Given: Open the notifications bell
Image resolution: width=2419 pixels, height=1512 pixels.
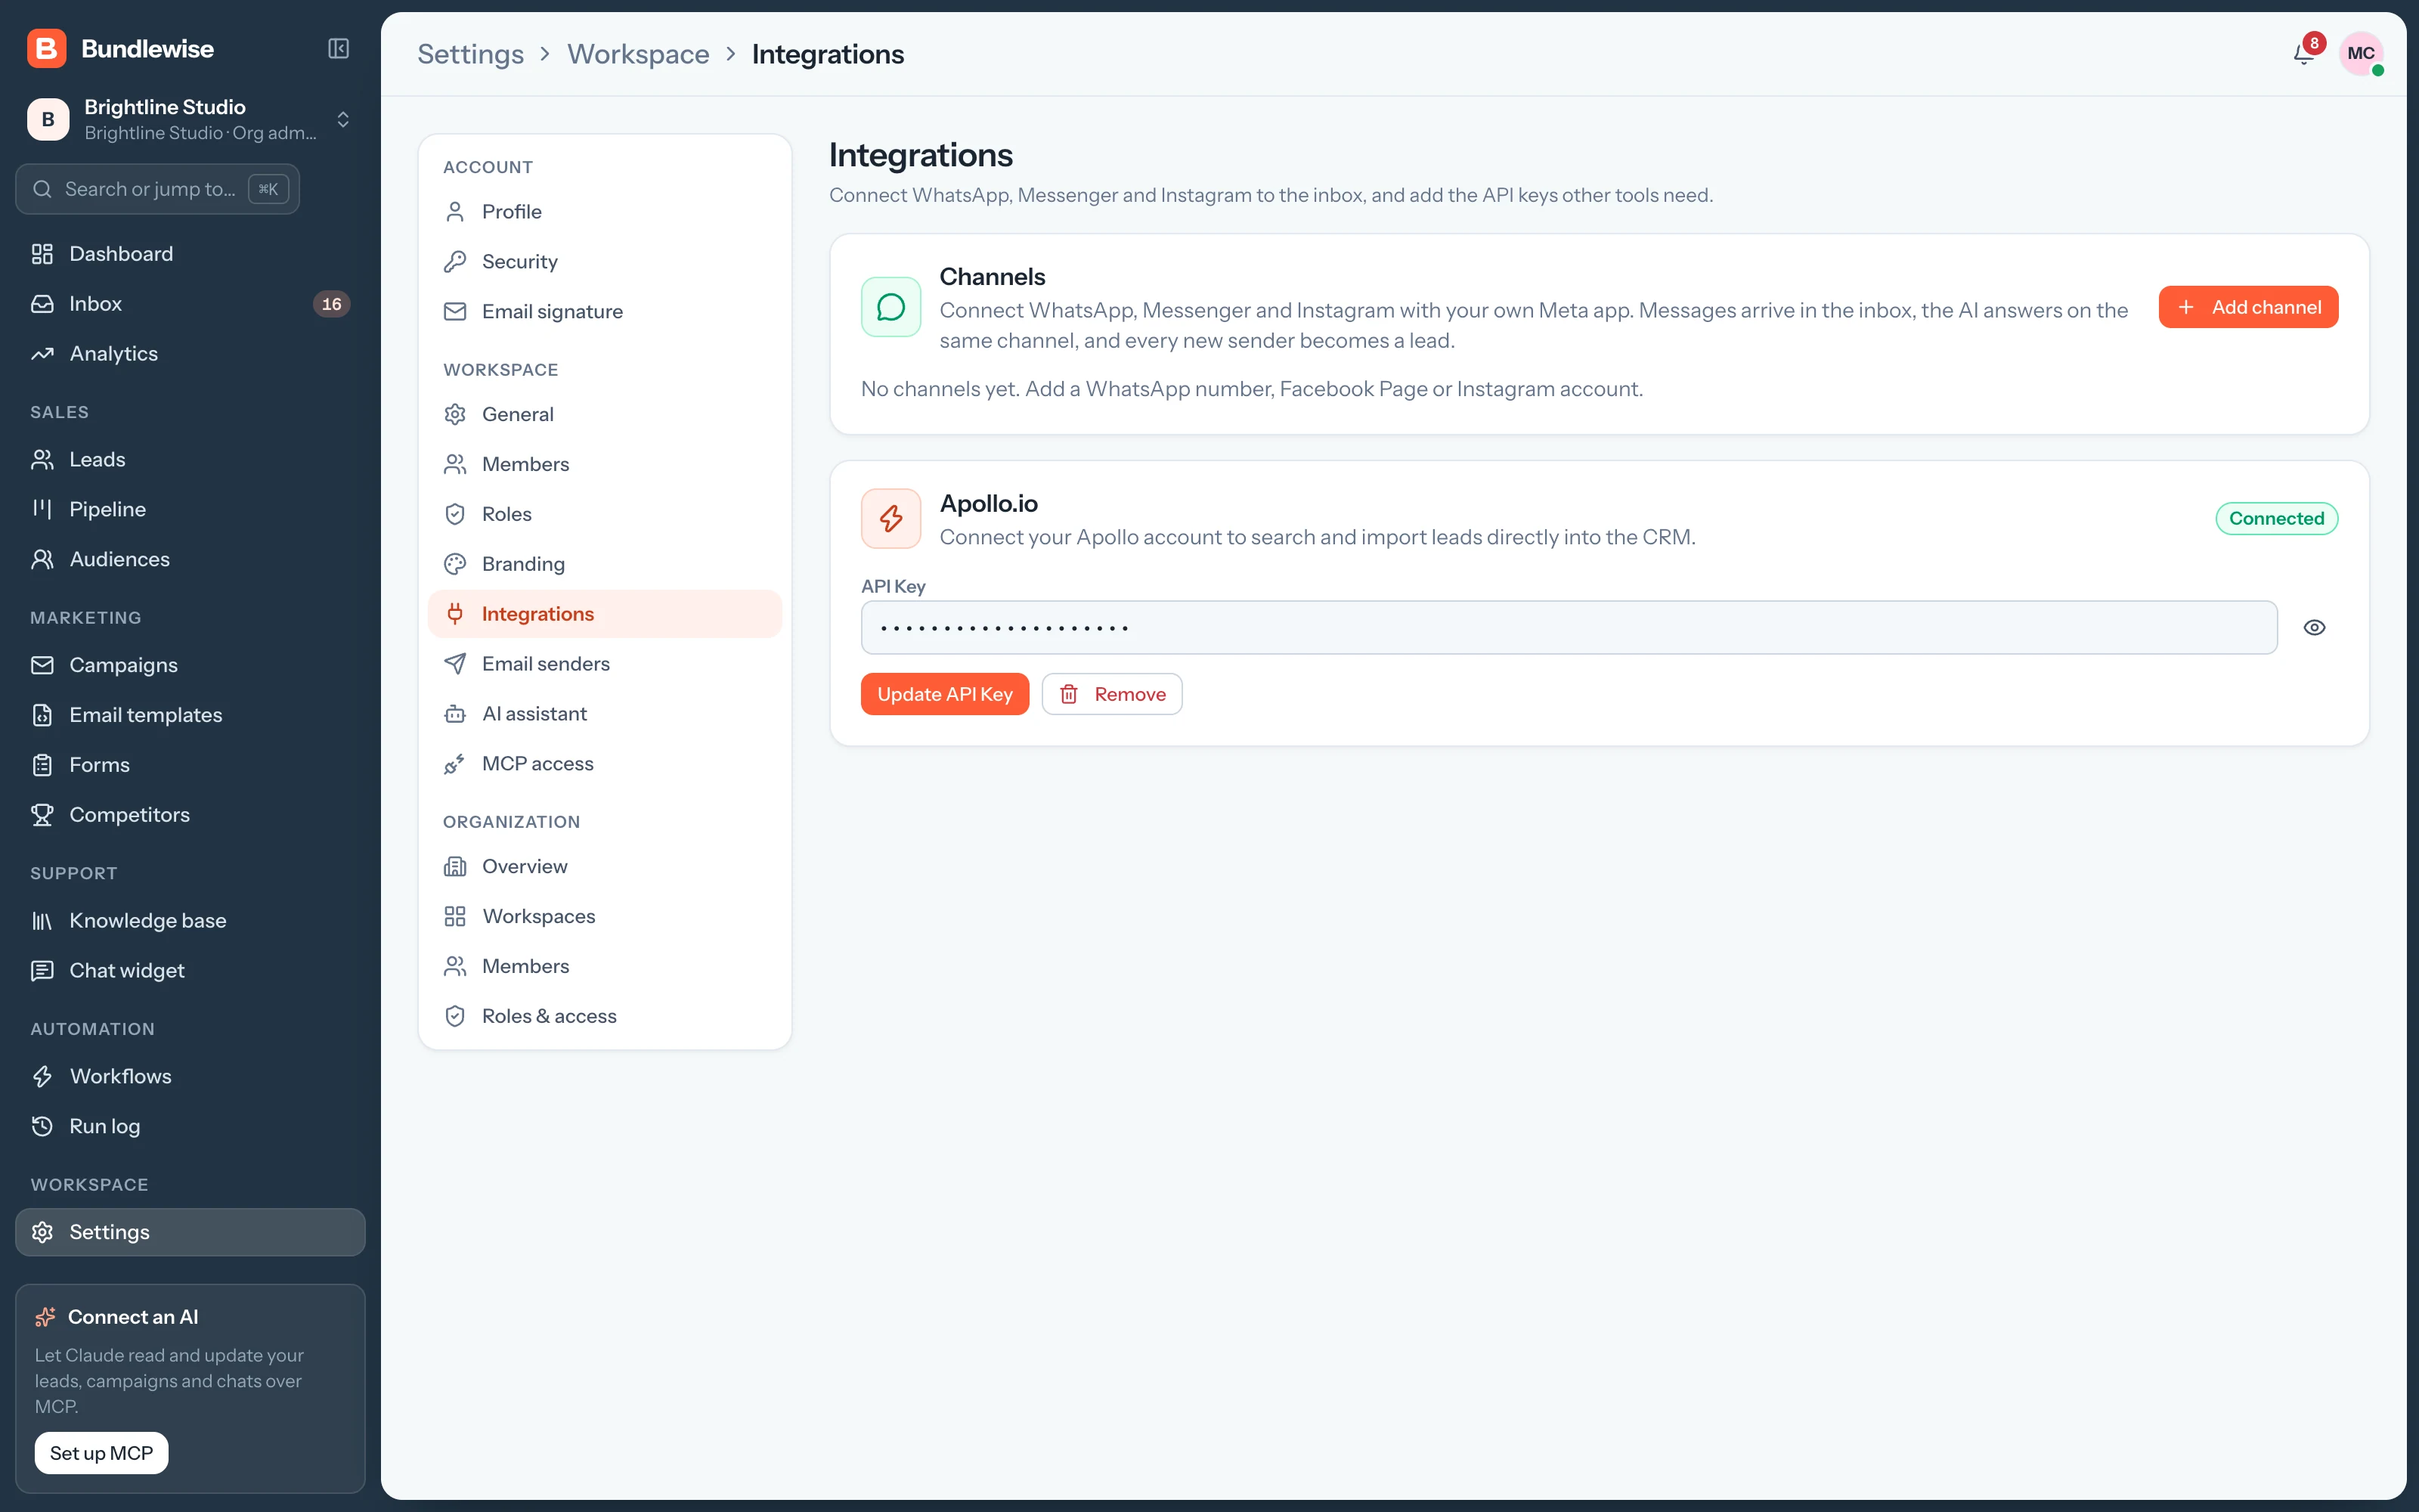Looking at the screenshot, I should 2303,53.
